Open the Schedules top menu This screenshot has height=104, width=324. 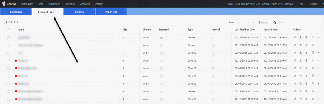tap(70, 4)
